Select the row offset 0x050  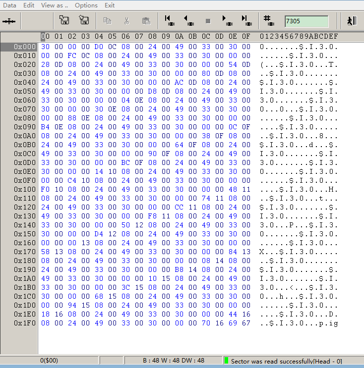pos(25,91)
